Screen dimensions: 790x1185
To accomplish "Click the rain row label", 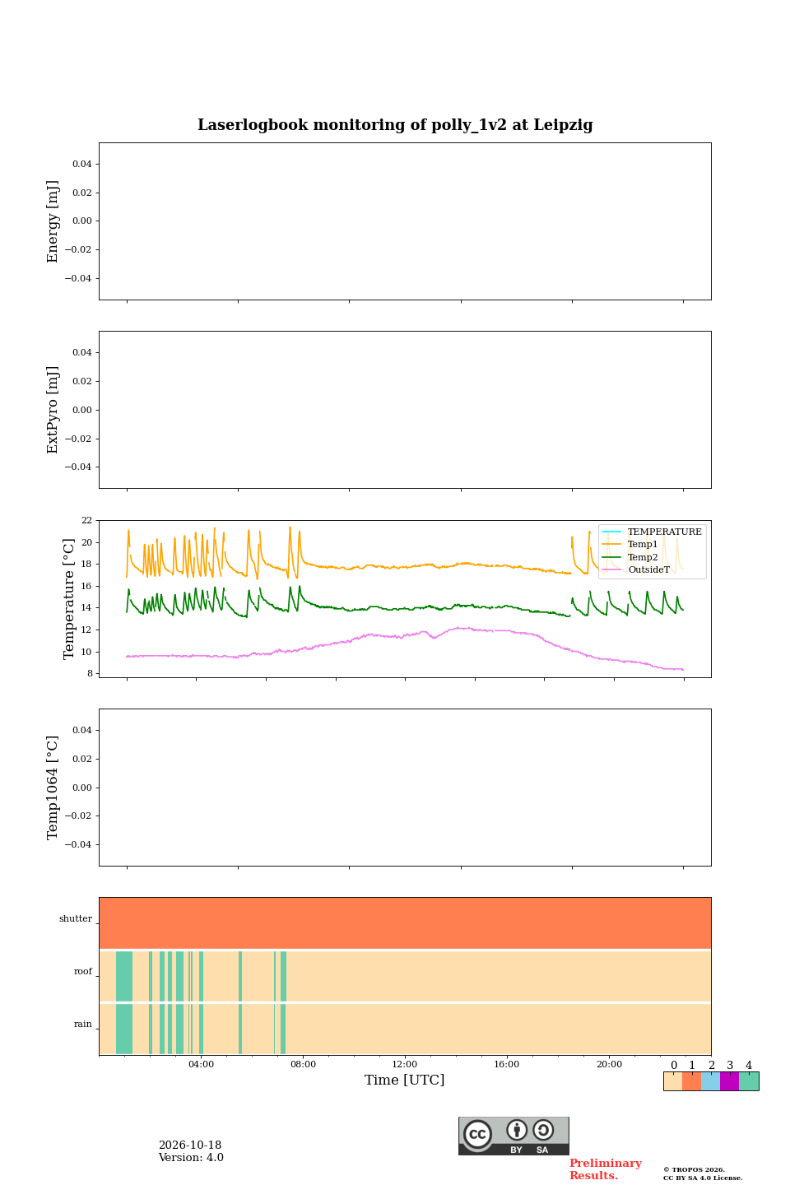I will (83, 1025).
